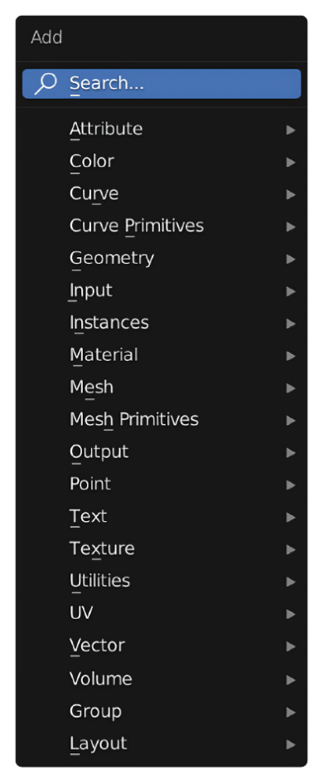Choose the Point category
323x779 pixels.
pos(161,484)
